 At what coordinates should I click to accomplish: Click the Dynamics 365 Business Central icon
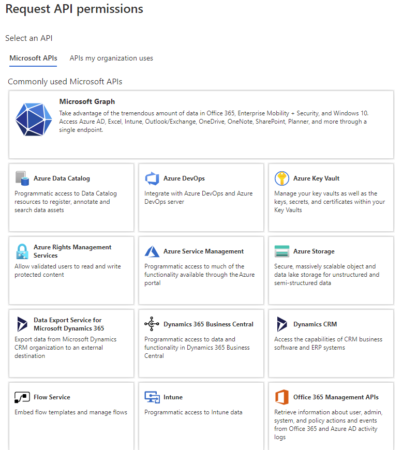coord(152,324)
